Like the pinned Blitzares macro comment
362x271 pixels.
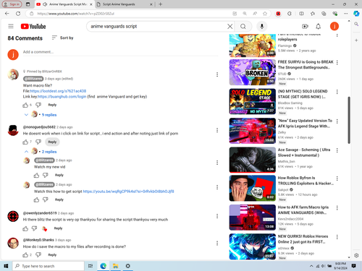point(25,105)
